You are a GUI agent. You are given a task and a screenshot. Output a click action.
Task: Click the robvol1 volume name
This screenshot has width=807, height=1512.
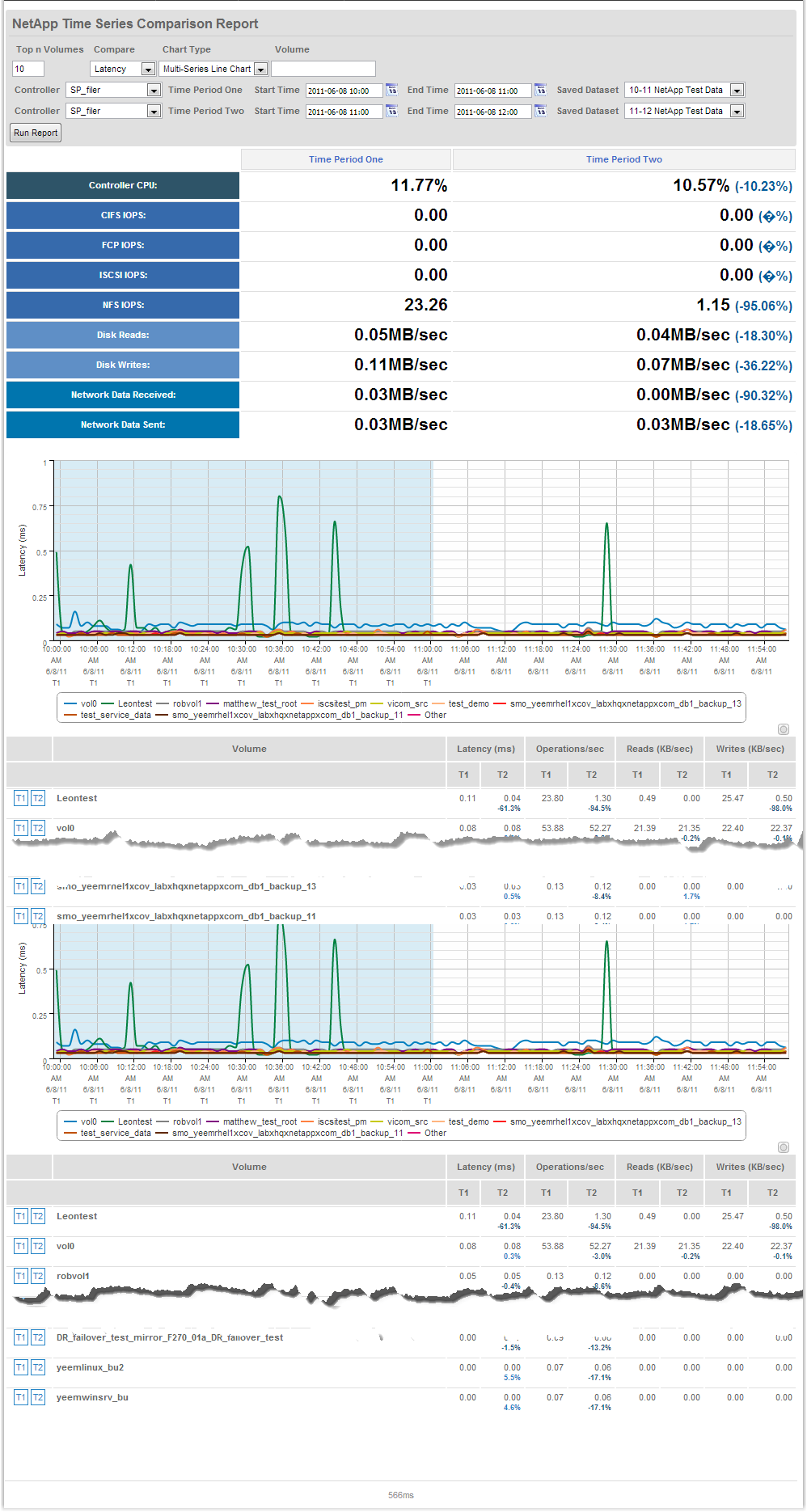(x=73, y=1277)
